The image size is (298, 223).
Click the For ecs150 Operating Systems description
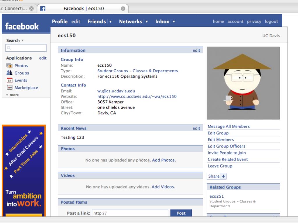(127, 76)
